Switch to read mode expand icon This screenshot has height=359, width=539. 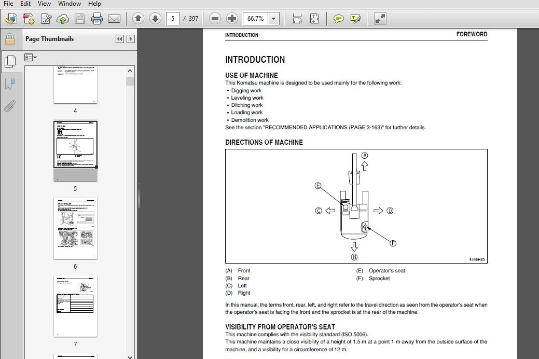(380, 19)
